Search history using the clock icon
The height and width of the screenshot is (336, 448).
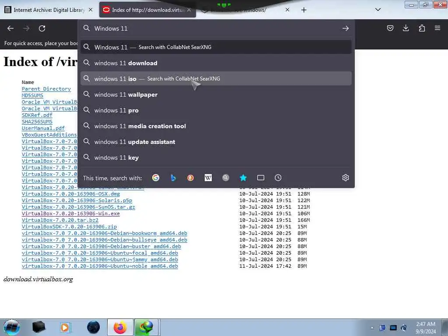278,178
